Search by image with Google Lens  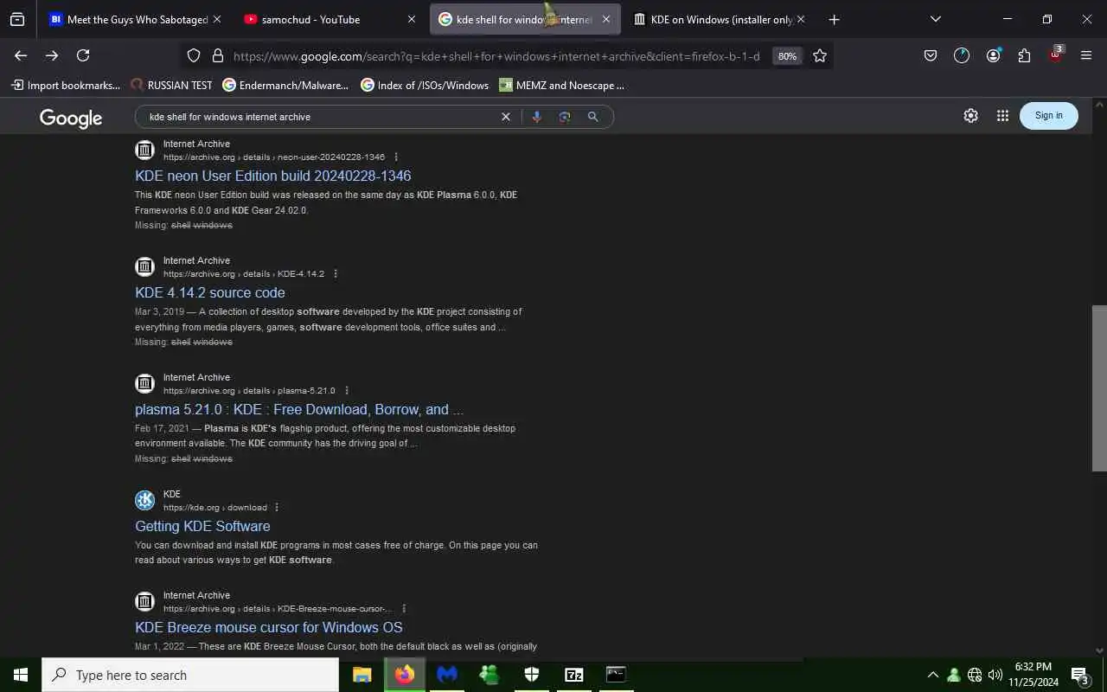[565, 117]
